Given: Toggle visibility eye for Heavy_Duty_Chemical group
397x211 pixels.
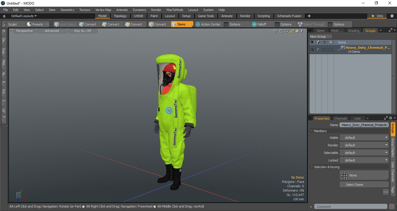Looking at the screenshot, I should coord(312,50).
